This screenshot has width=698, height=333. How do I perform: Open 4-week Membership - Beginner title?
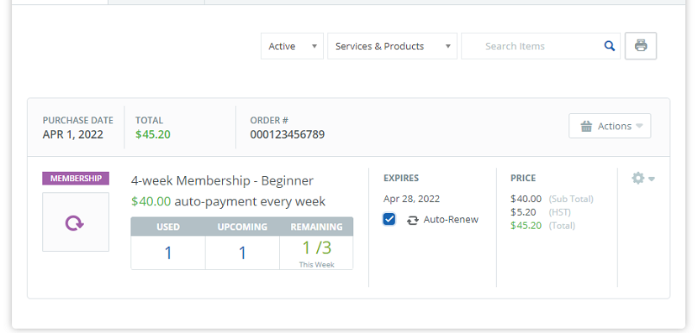coord(222,180)
